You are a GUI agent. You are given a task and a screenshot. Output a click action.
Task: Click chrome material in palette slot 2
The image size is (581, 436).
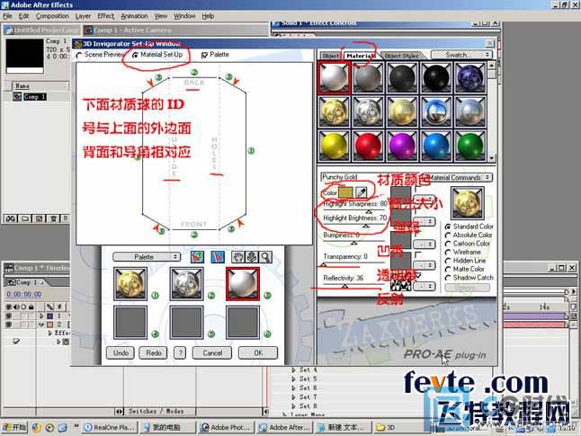pyautogui.click(x=186, y=284)
